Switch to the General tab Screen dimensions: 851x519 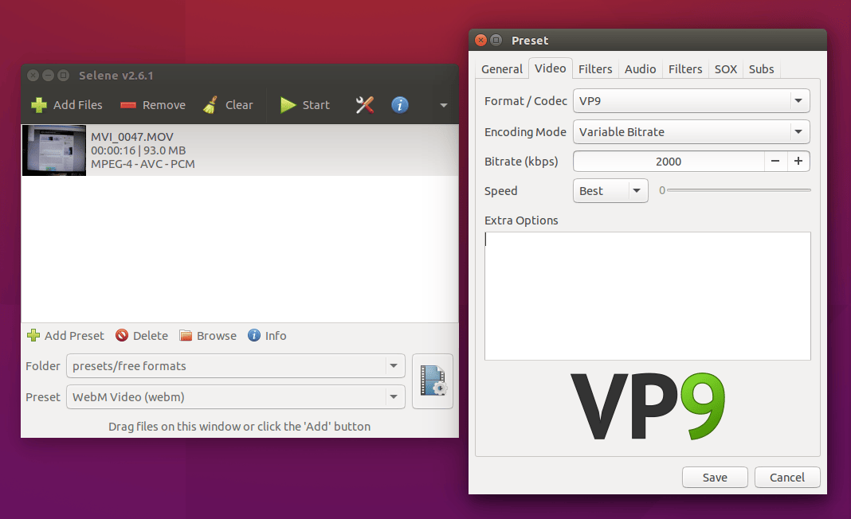point(501,69)
